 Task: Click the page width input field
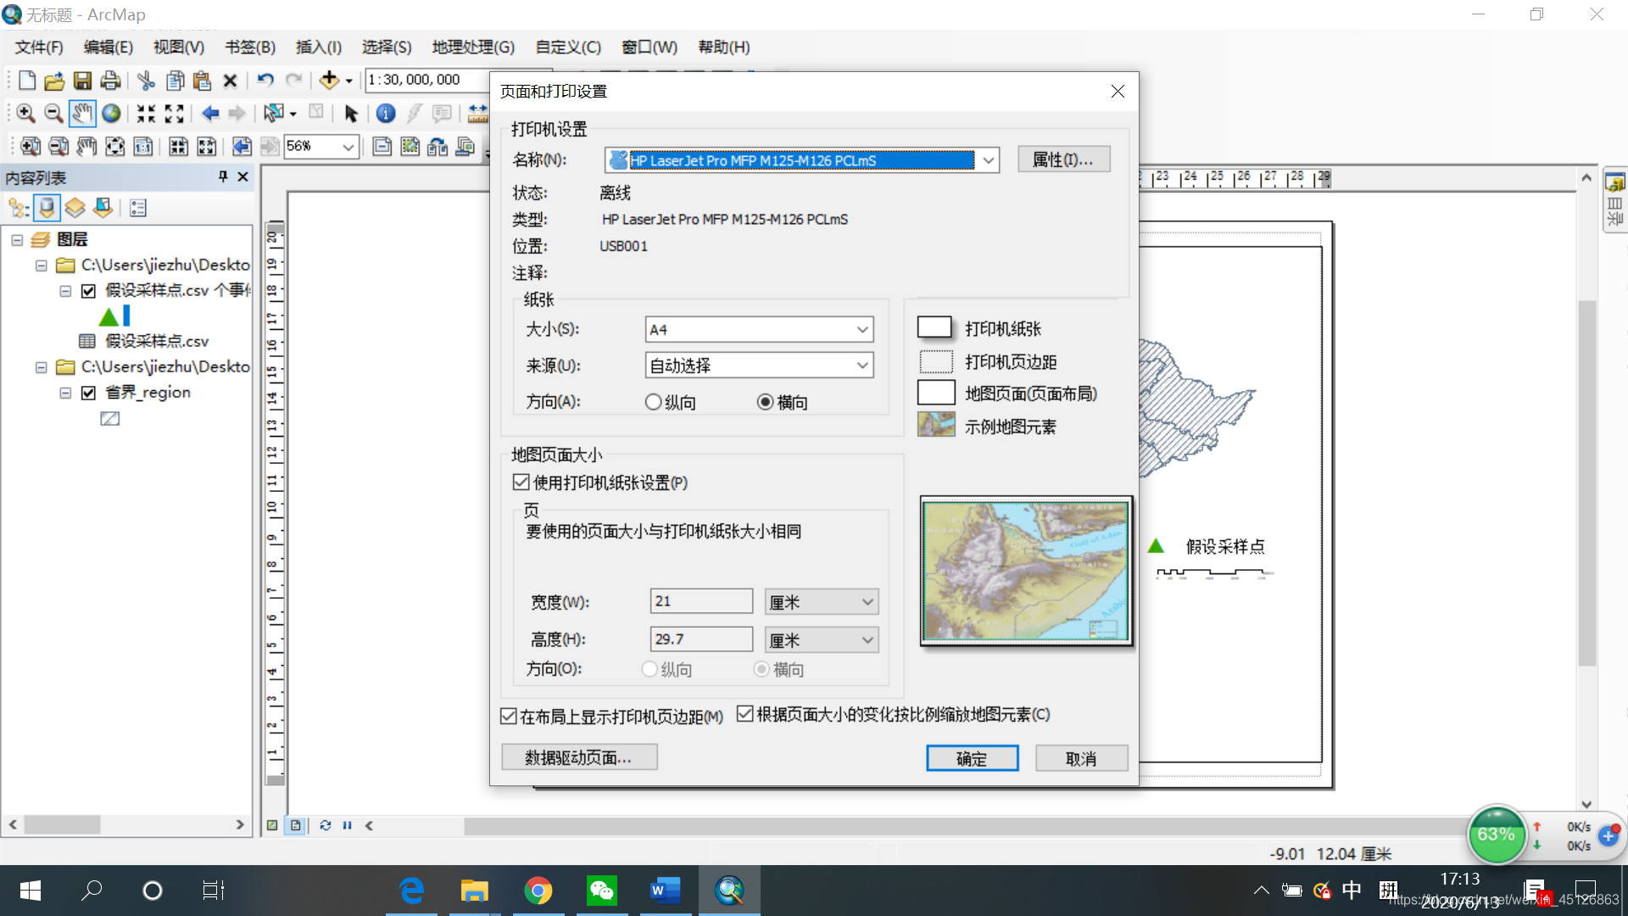point(700,601)
